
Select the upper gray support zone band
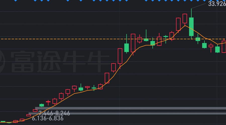click(x=130, y=108)
